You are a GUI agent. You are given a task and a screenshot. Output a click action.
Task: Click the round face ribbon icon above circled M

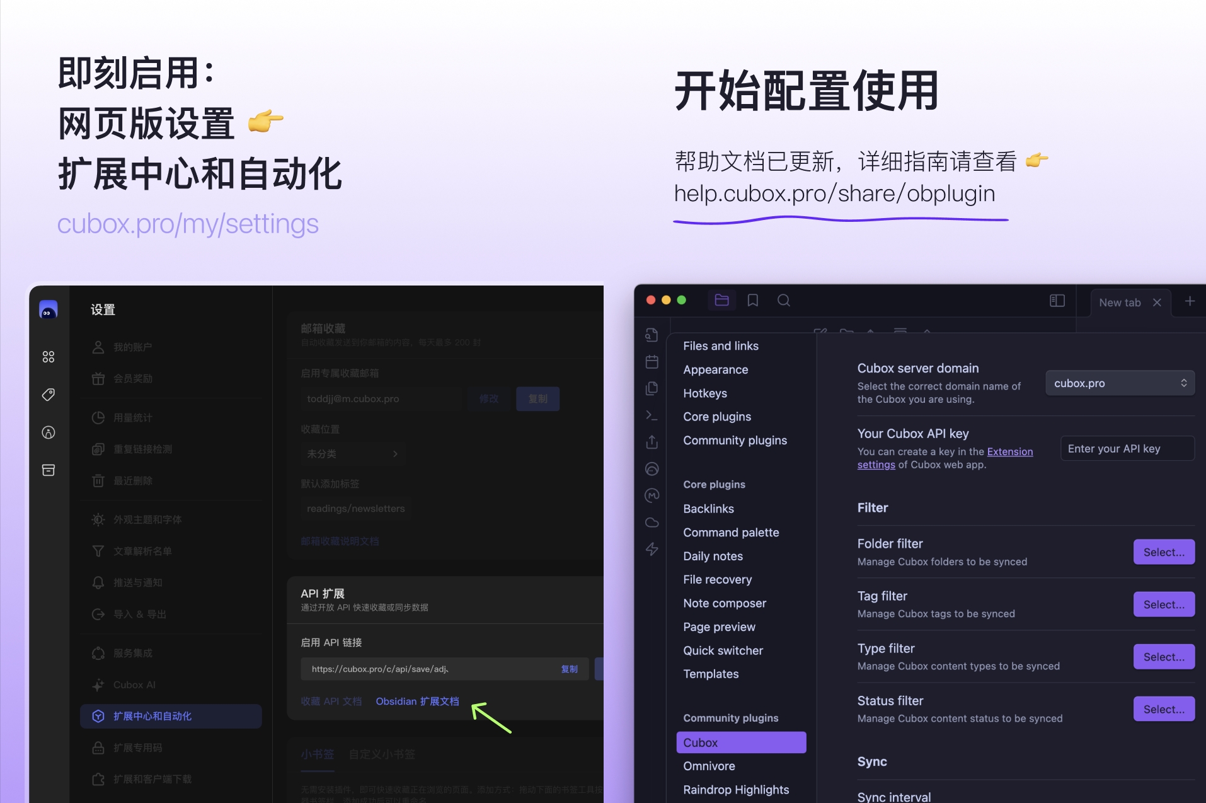(x=652, y=469)
